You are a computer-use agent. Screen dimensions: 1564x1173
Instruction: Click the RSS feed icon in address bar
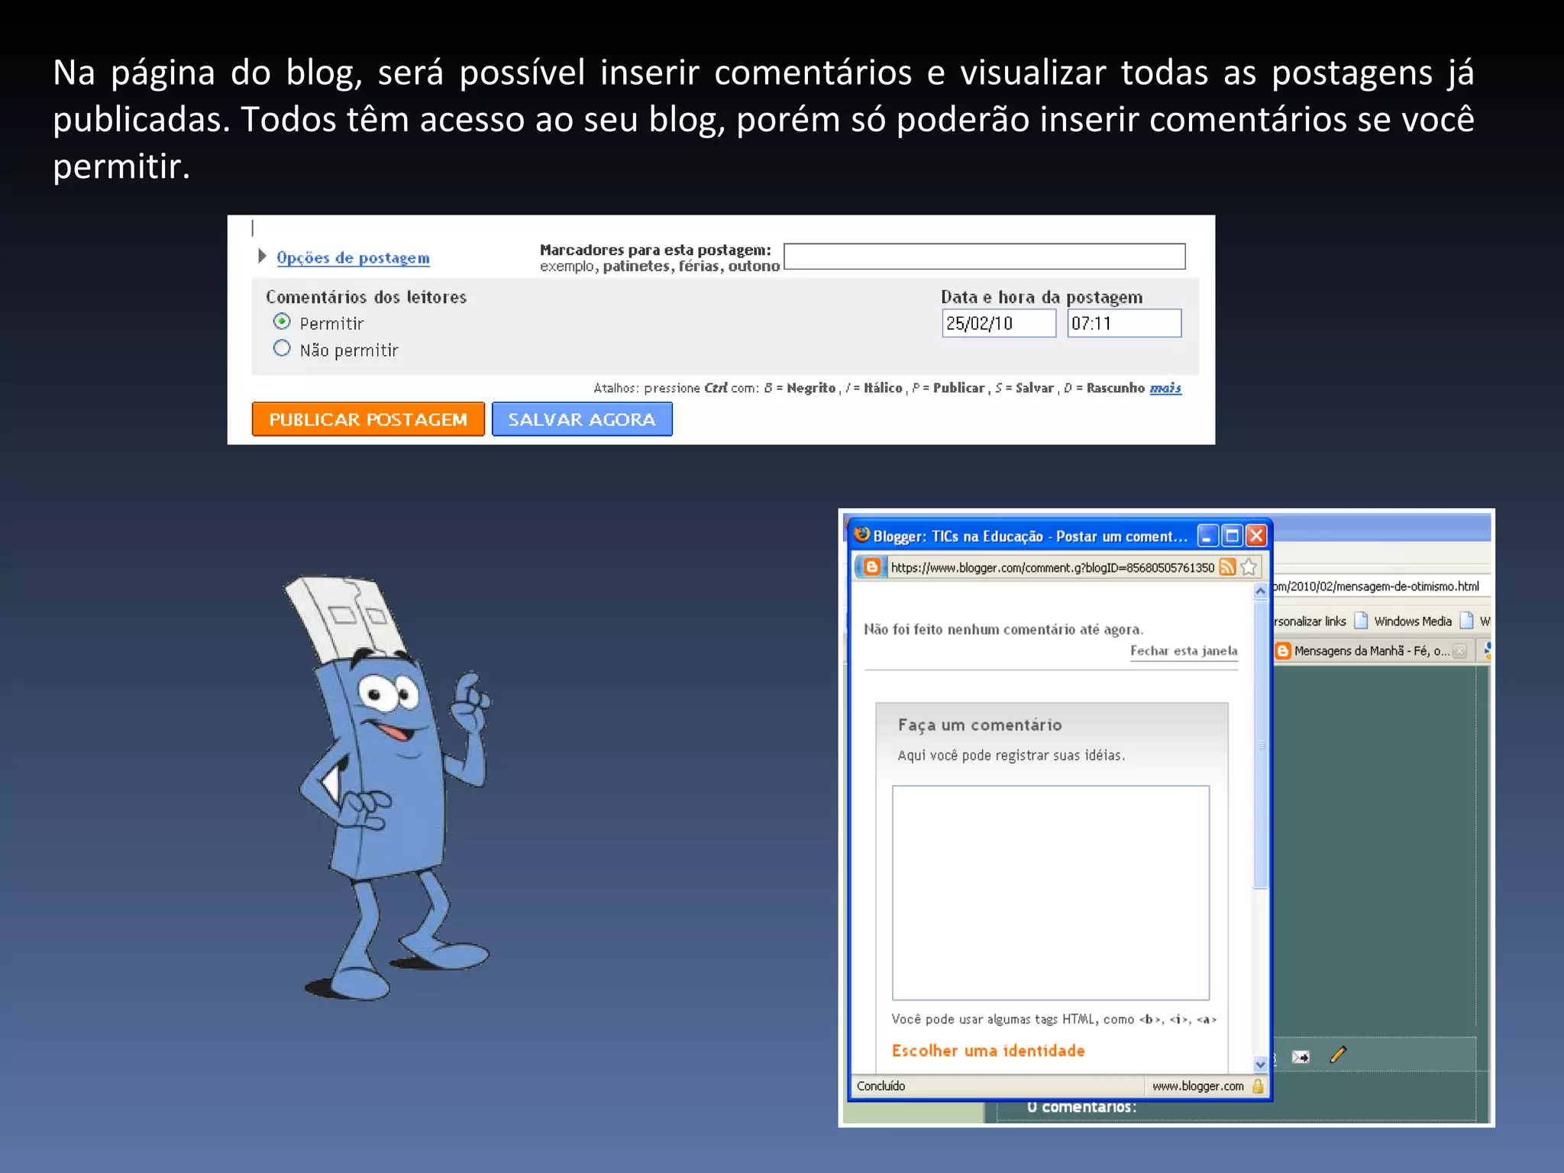click(x=1227, y=567)
